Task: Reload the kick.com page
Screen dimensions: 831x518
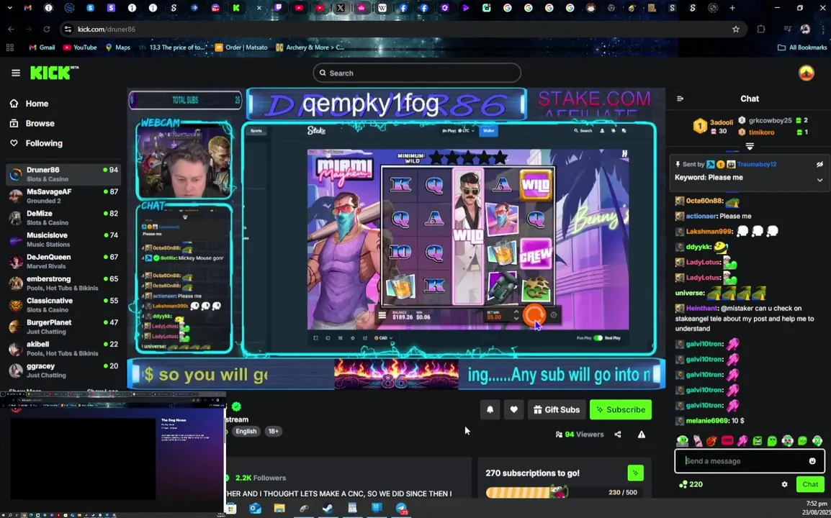Action: tap(47, 29)
